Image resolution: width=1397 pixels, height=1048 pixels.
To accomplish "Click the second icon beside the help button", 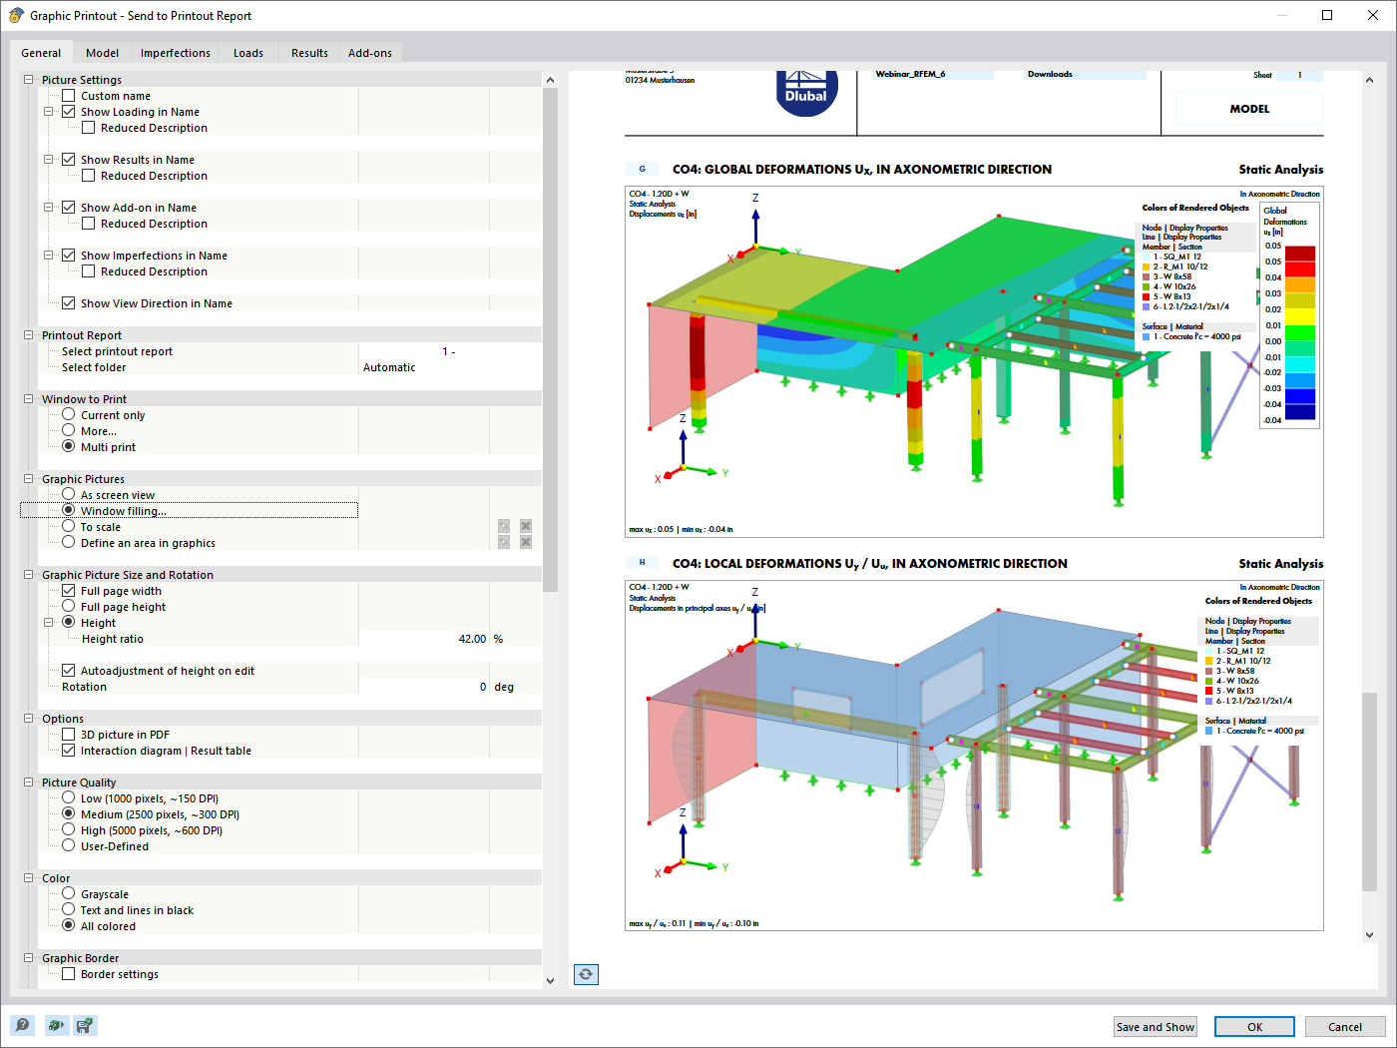I will (x=55, y=1025).
